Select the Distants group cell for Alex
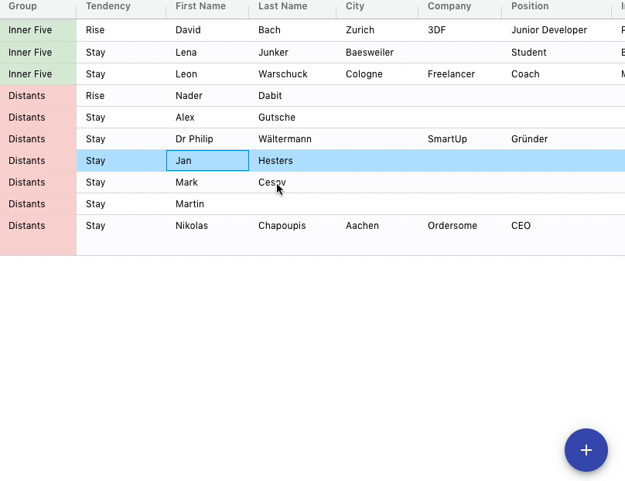Screen dimensions: 625x481 click(38, 118)
